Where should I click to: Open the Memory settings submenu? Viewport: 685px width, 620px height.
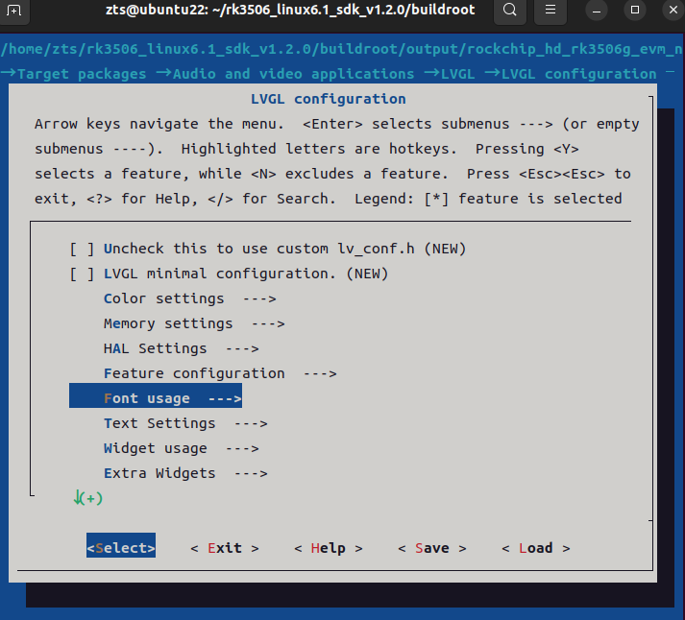pos(194,323)
